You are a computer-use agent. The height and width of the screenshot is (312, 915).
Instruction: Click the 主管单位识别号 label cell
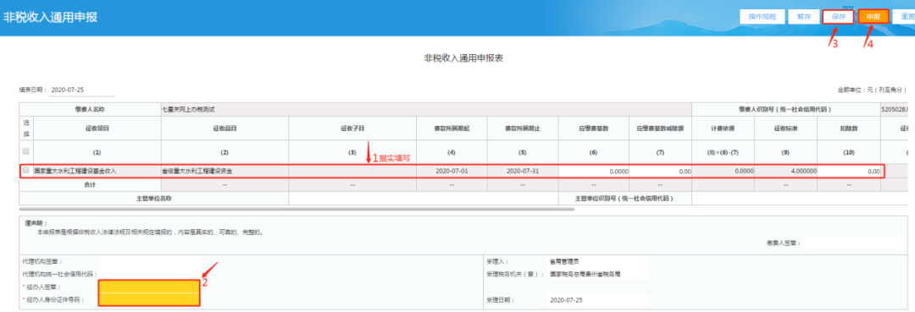(625, 199)
